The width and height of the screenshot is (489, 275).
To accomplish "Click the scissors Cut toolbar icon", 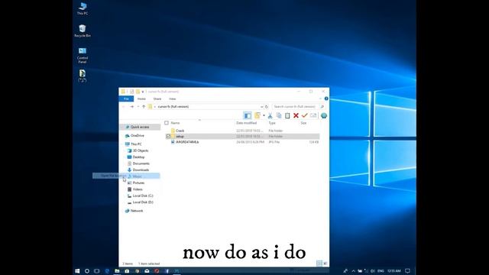I will click(270, 115).
